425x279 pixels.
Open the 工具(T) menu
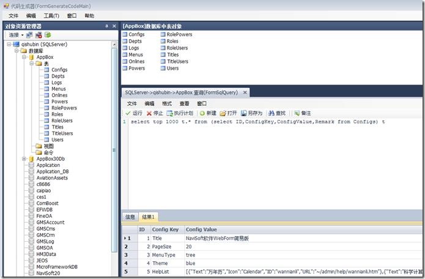click(x=51, y=16)
